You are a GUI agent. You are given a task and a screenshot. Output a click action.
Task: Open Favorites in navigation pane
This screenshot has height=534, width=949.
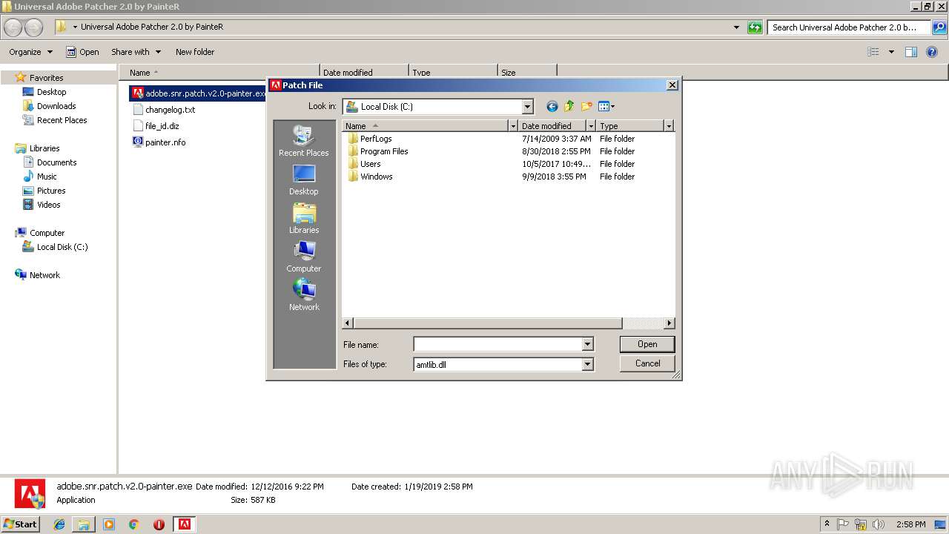(x=46, y=78)
